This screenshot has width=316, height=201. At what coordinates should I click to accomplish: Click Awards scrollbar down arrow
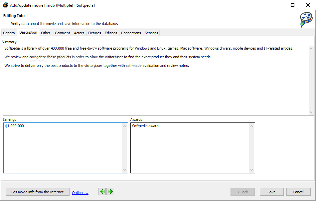click(251, 170)
